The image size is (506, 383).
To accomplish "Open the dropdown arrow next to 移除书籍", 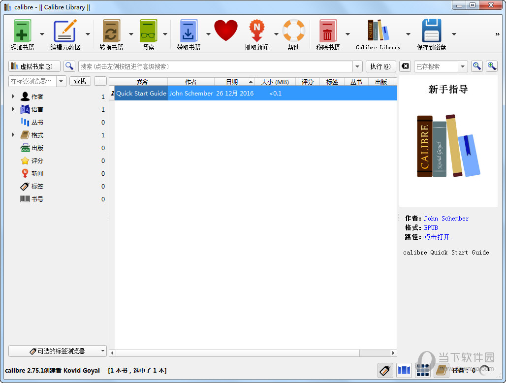I will 348,34.
